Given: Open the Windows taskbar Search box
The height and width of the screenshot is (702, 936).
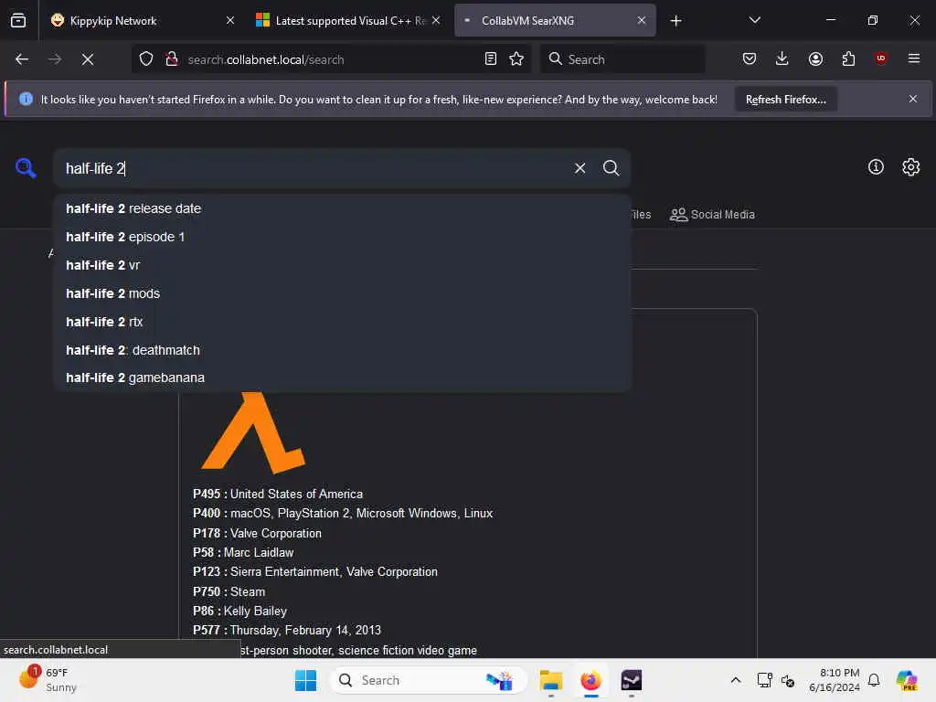Looking at the screenshot, I should [428, 680].
